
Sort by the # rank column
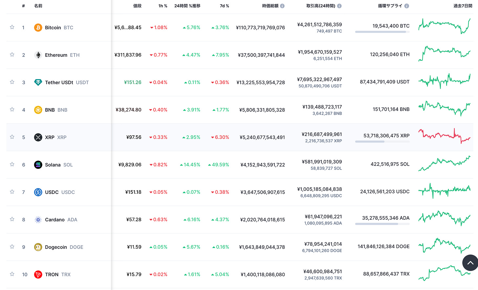tap(24, 6)
